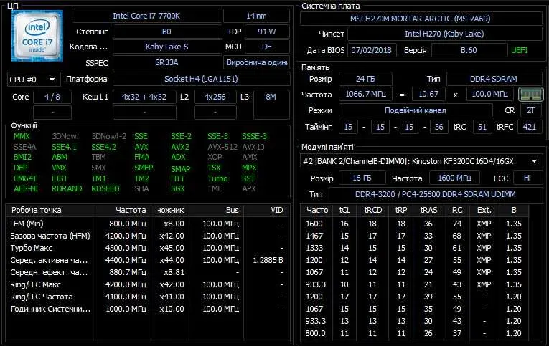The height and width of the screenshot is (346, 549).
Task: Click the MSI H270M MORTAR ARCTIC motherboard field
Action: tap(420, 19)
